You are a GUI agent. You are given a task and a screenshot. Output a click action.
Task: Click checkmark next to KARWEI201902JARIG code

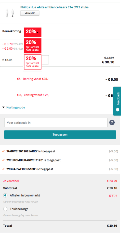(x=4, y=151)
